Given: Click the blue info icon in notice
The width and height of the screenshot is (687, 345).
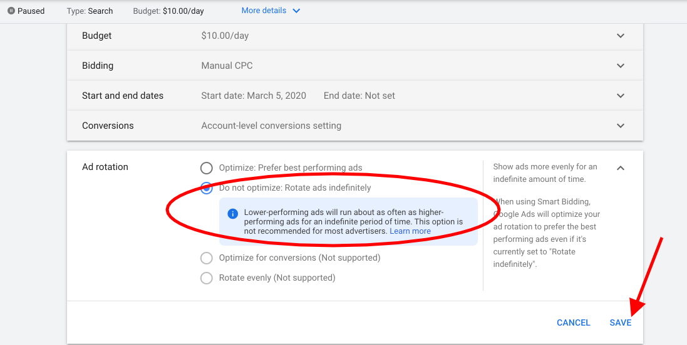Looking at the screenshot, I should click(232, 214).
